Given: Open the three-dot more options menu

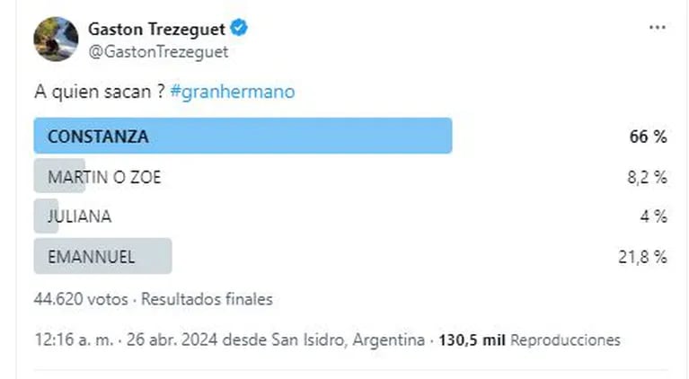Looking at the screenshot, I should (657, 28).
